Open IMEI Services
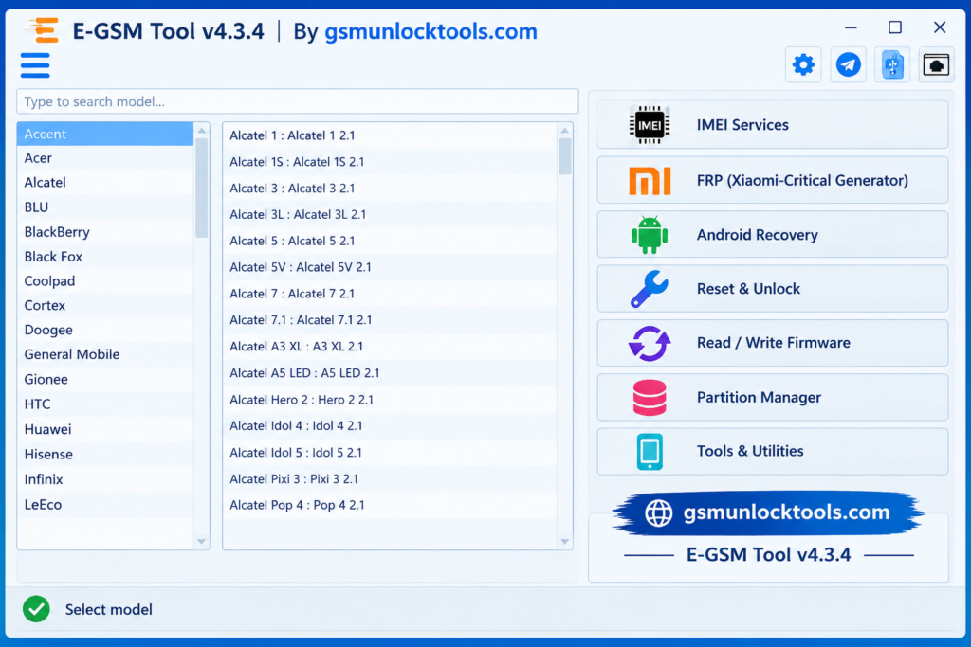The width and height of the screenshot is (971, 647). tap(772, 125)
